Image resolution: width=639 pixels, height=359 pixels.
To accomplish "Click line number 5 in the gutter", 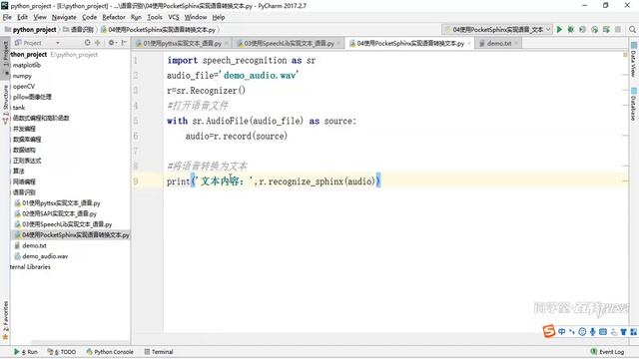I will click(x=136, y=121).
